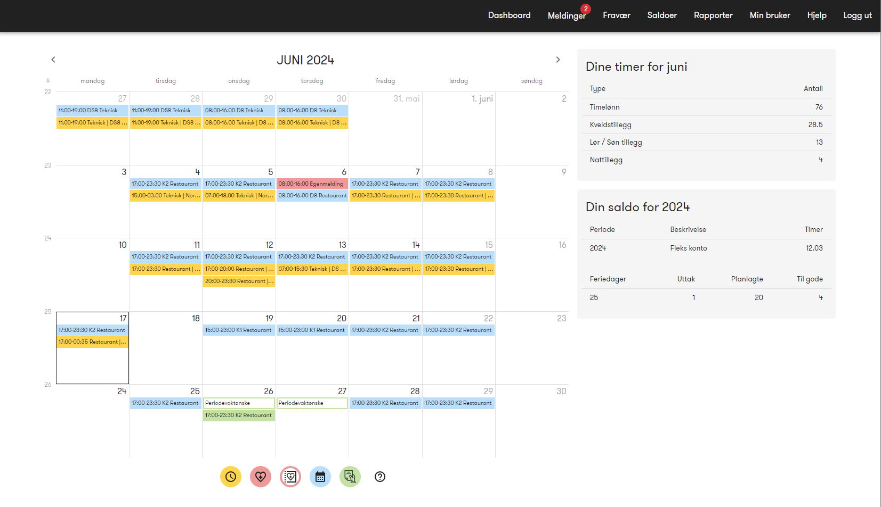This screenshot has height=507, width=881.
Task: Open 17:00-00:35 Restaurant entry on June 17
Action: (92, 342)
